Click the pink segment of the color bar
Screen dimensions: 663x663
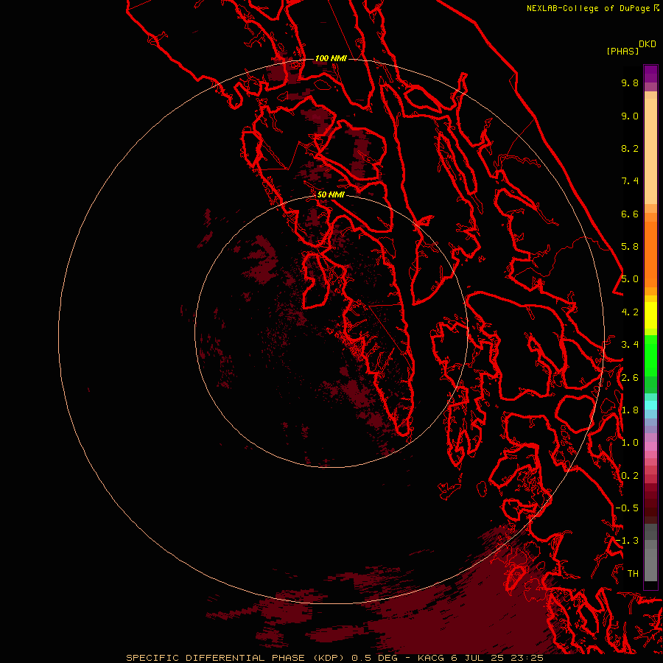coord(650,446)
